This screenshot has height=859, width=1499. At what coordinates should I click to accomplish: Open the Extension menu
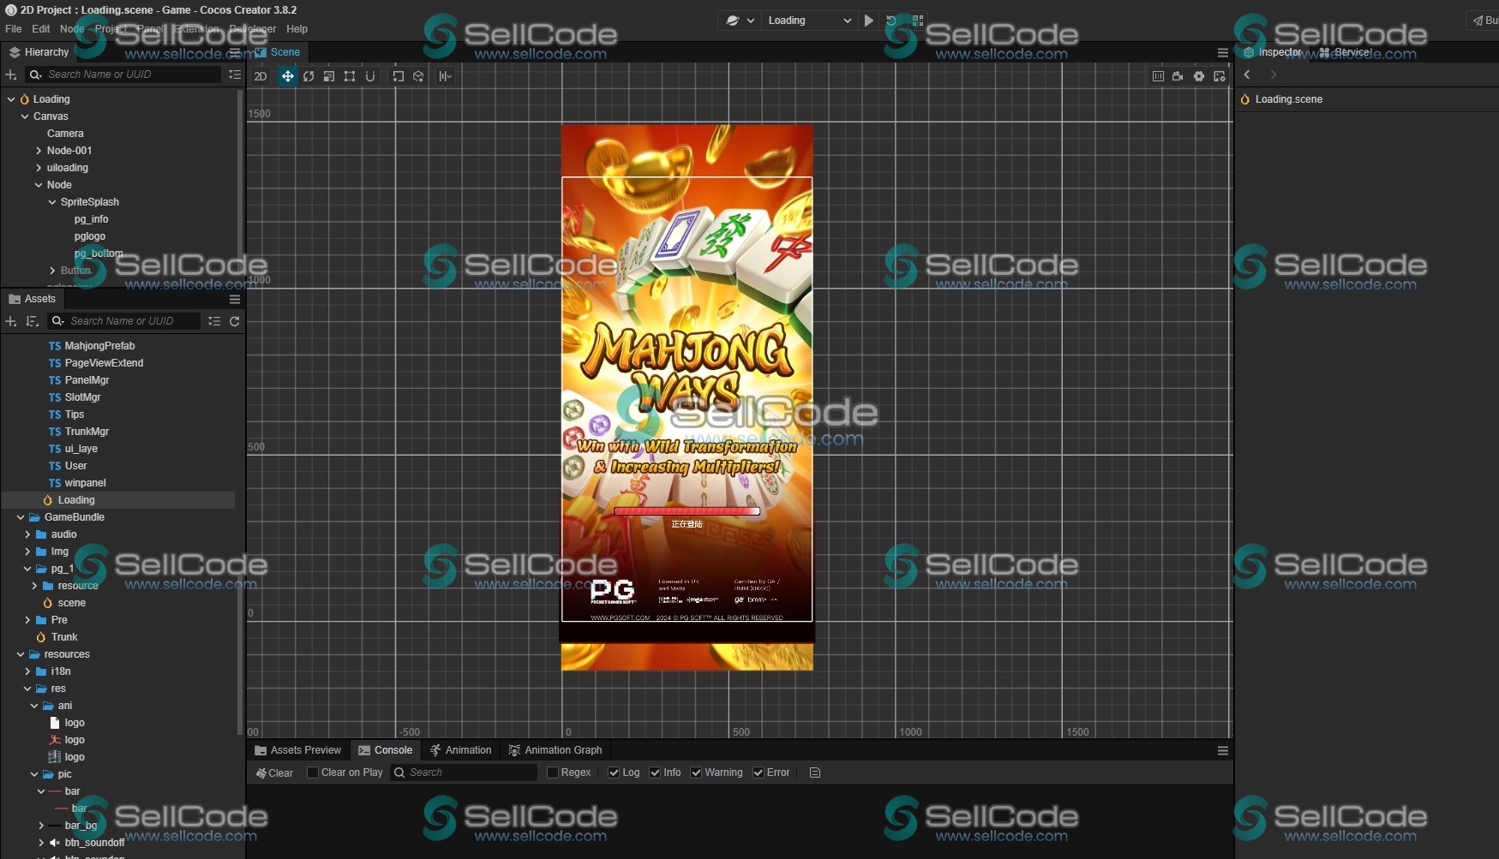(x=196, y=29)
